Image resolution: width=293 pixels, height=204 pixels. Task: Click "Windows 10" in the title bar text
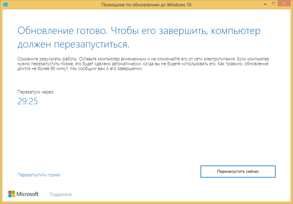[x=180, y=5]
